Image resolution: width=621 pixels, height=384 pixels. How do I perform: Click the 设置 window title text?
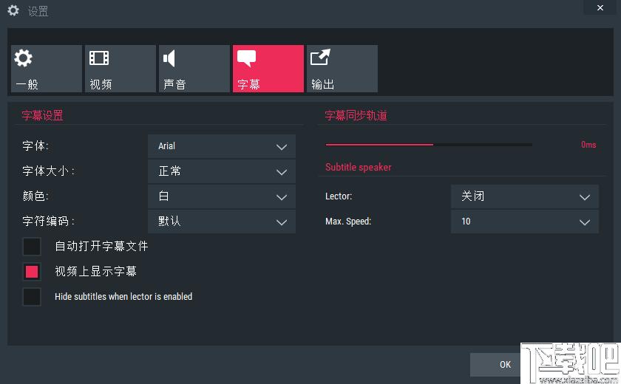(x=38, y=11)
